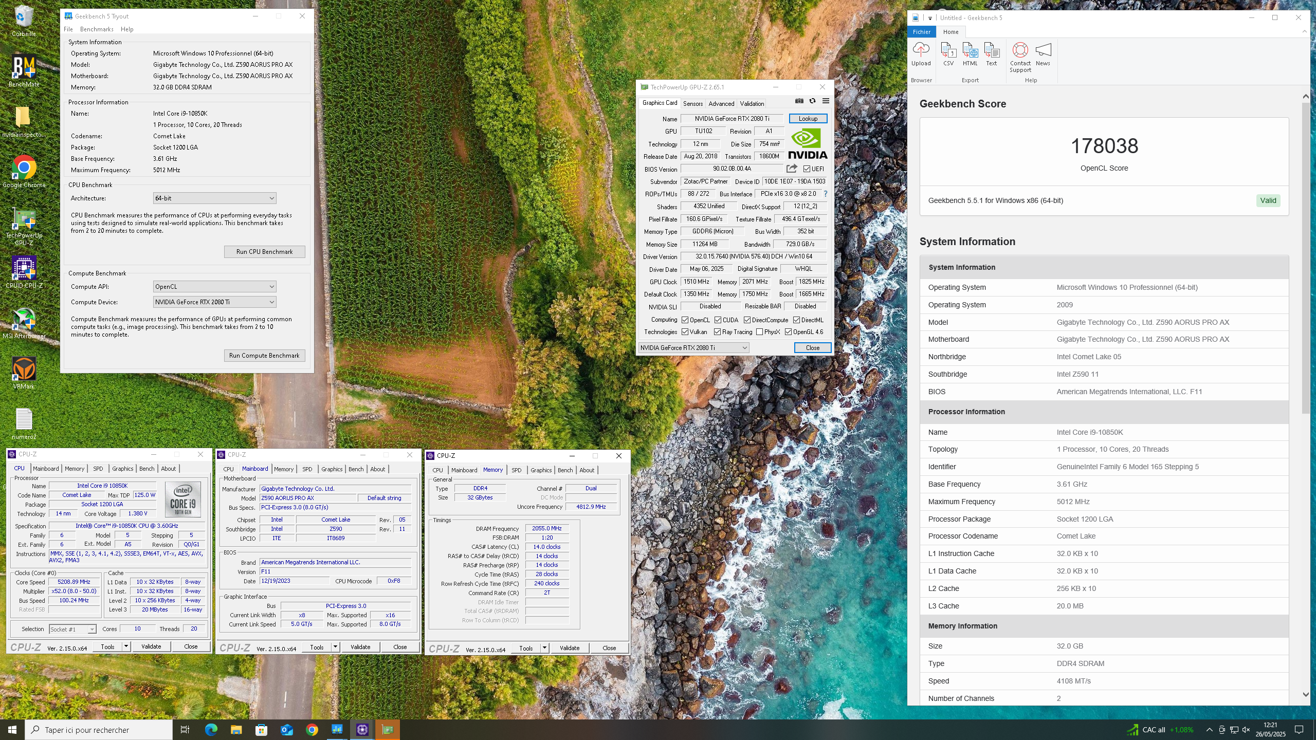1316x740 pixels.
Task: Open BenchMate desktop shortcut
Action: click(x=24, y=71)
